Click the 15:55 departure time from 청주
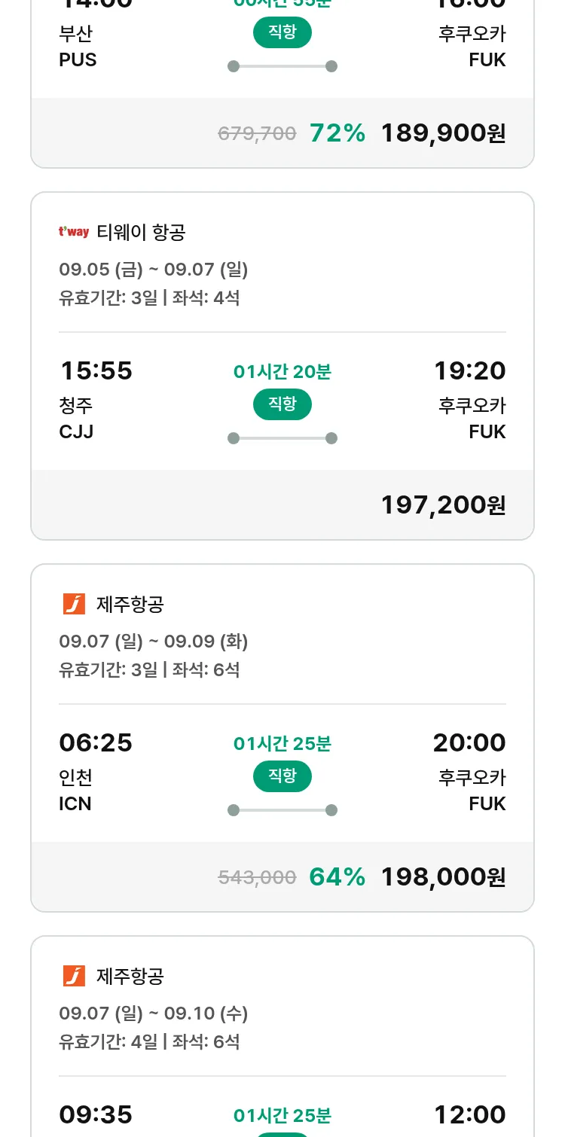The width and height of the screenshot is (565, 1137). click(96, 370)
